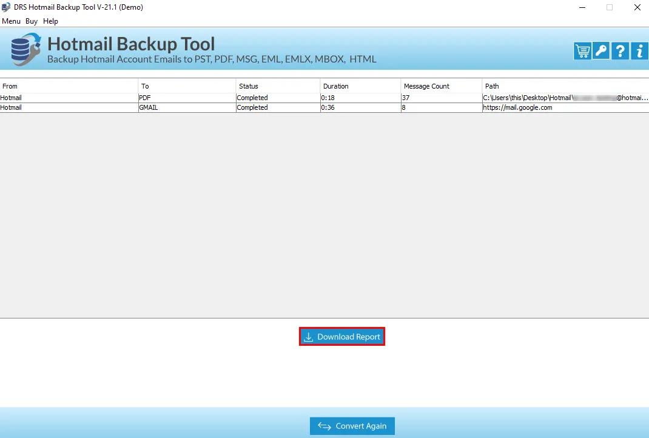Image resolution: width=649 pixels, height=438 pixels.
Task: Click the Hotmail Backup Tool logo
Action: [x=25, y=49]
